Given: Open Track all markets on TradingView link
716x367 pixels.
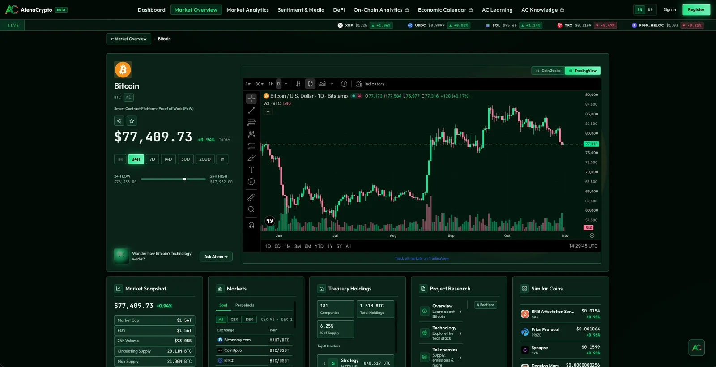Looking at the screenshot, I should [422, 258].
